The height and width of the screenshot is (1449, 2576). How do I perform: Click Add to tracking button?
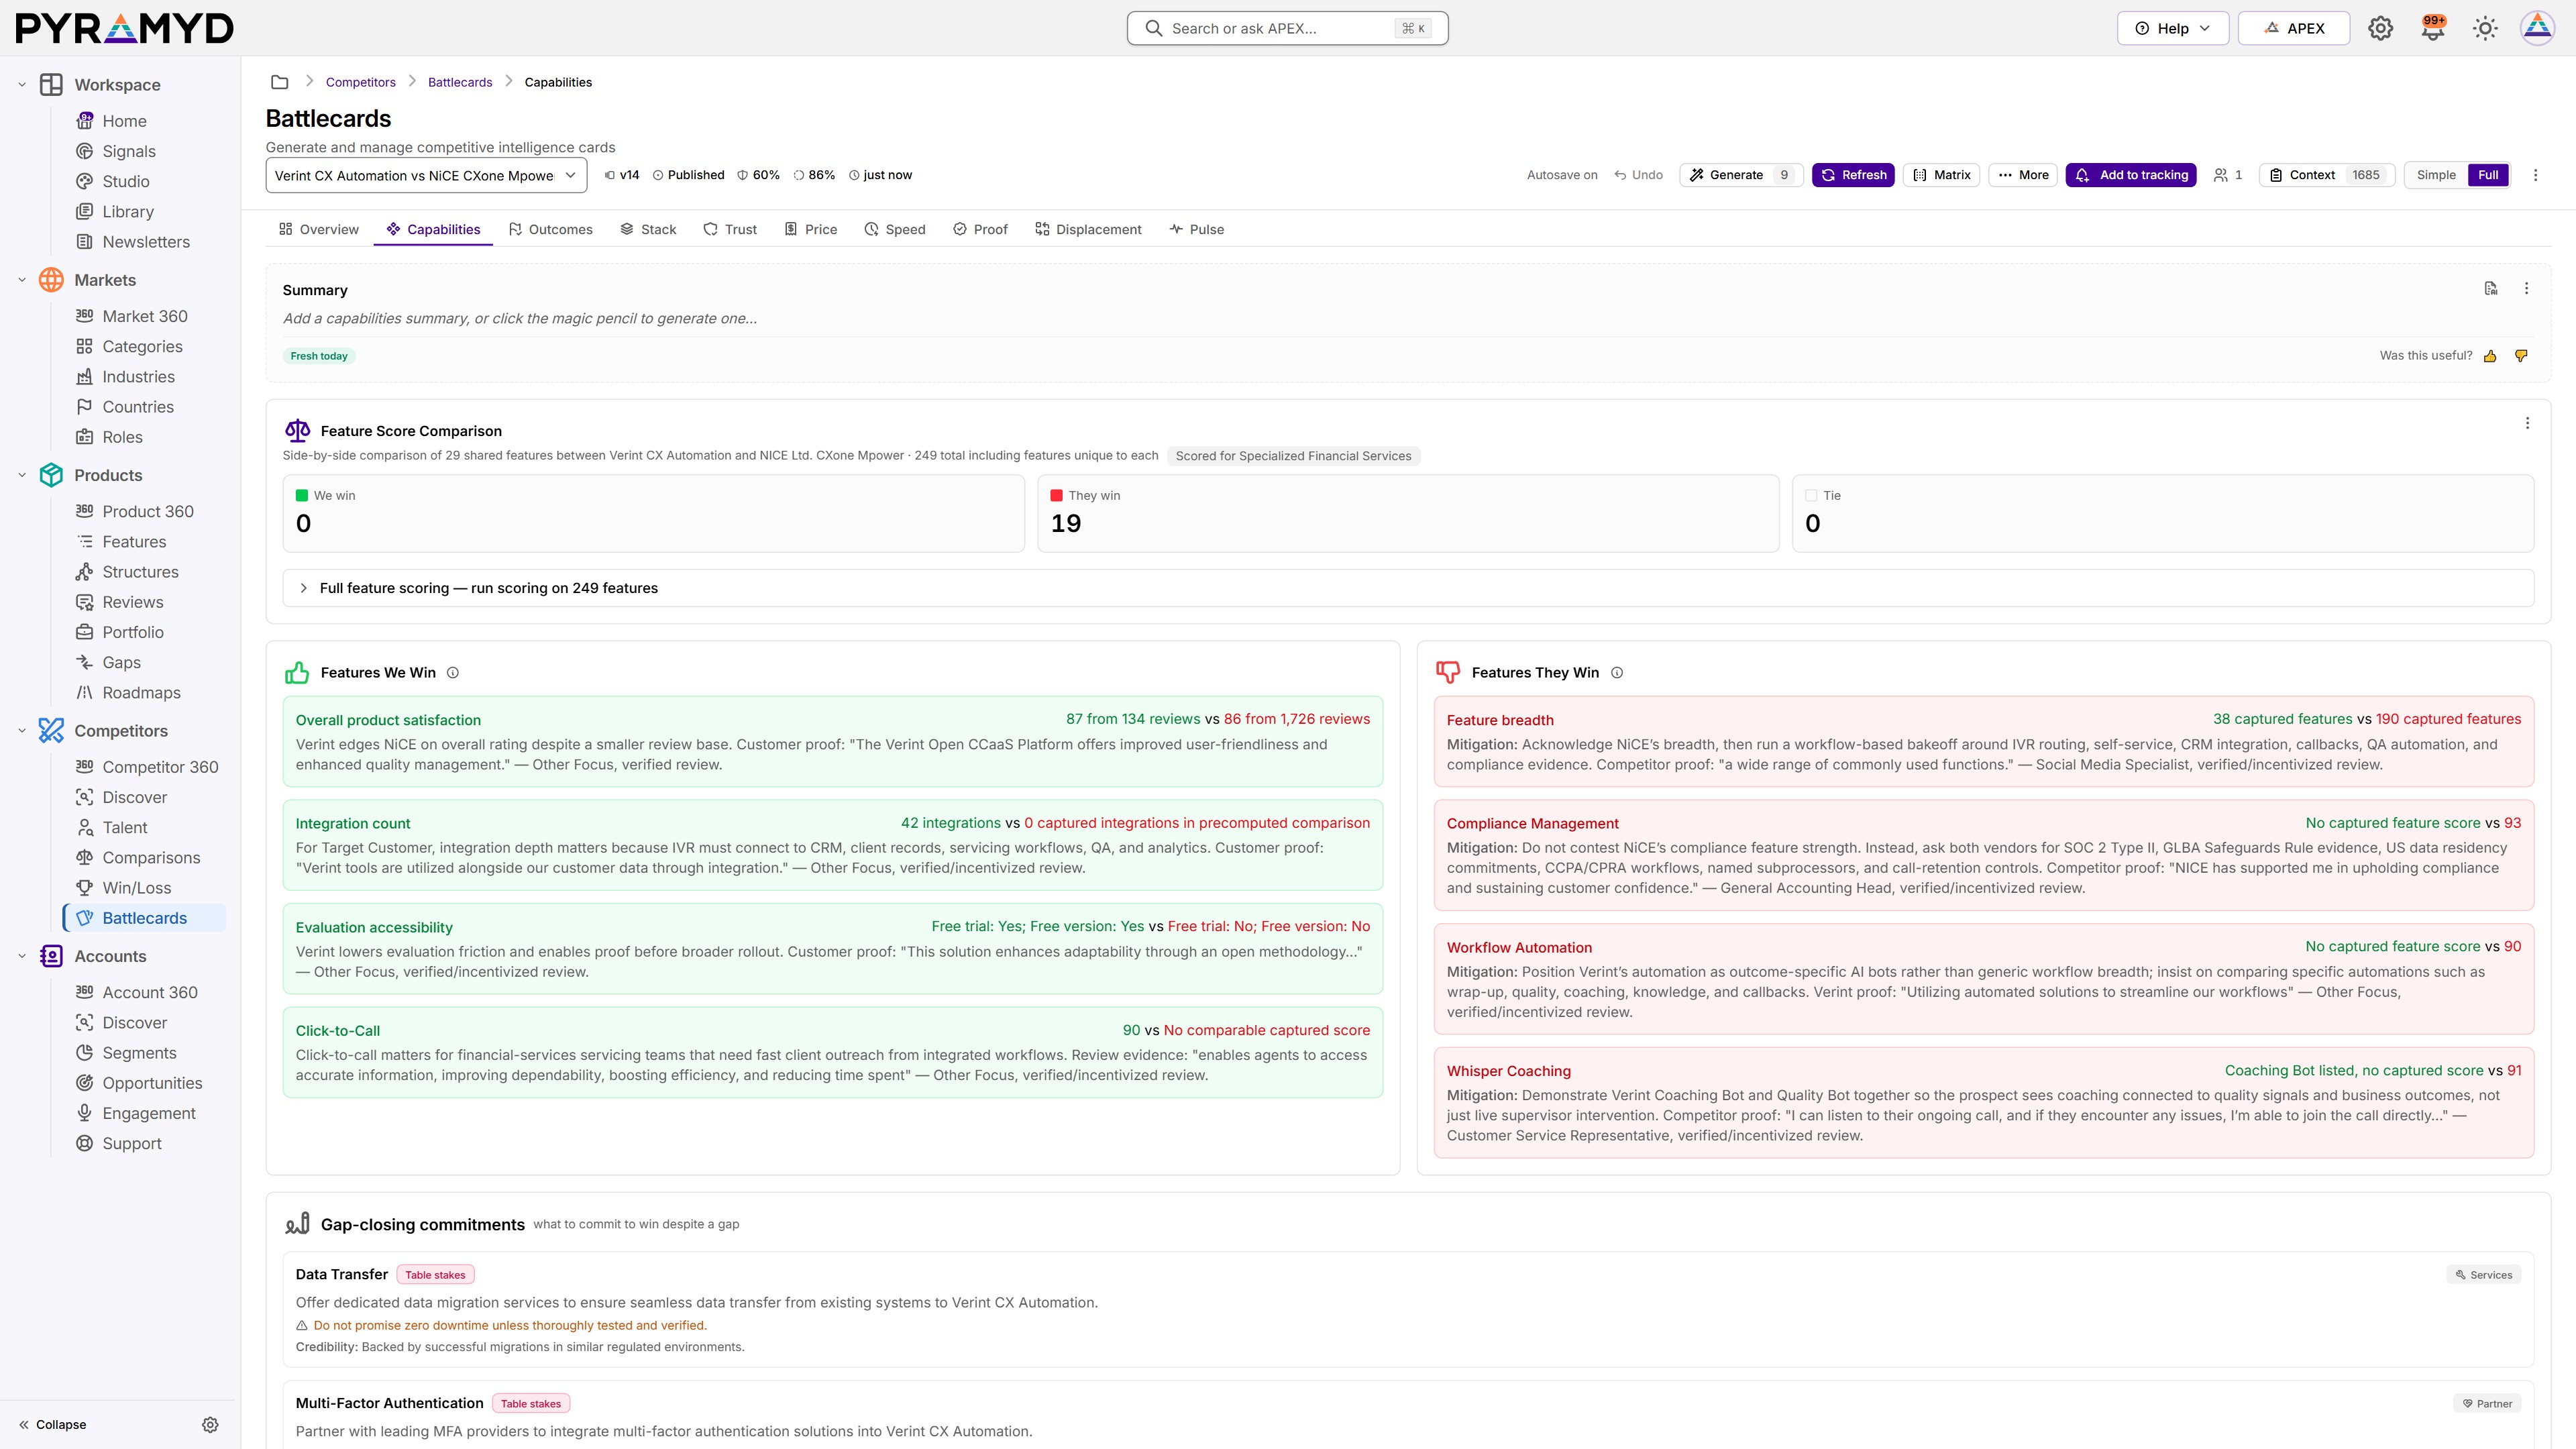[x=2131, y=175]
